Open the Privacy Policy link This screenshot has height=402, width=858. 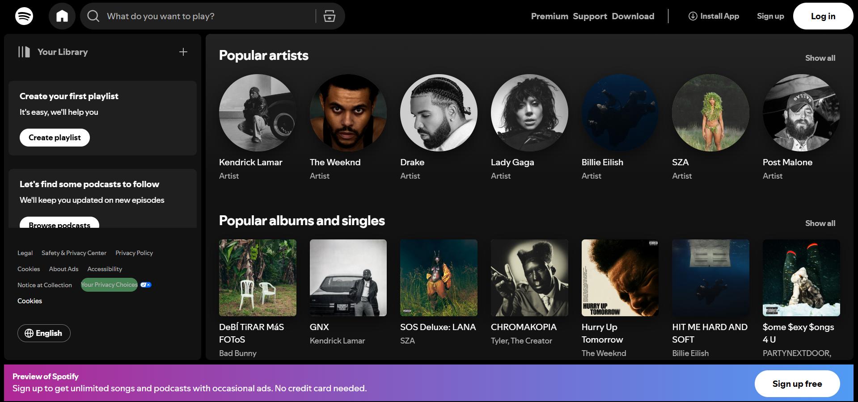[x=134, y=253]
